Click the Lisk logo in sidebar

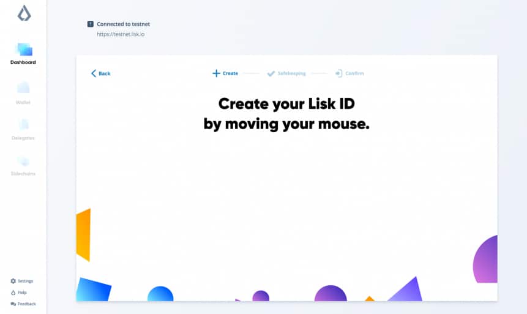point(23,13)
